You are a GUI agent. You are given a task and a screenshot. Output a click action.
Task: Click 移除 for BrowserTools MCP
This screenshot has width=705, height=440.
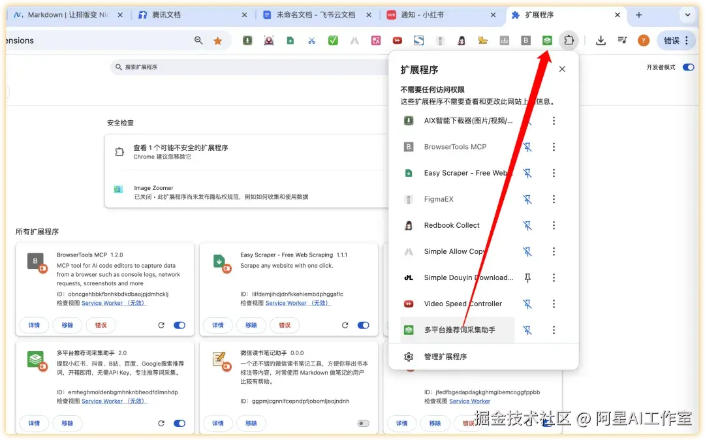(67, 325)
